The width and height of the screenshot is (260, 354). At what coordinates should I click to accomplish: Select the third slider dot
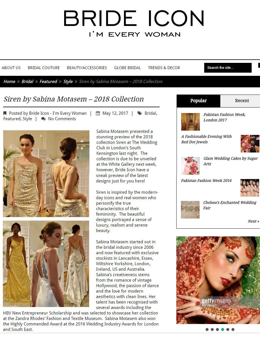click(x=217, y=329)
